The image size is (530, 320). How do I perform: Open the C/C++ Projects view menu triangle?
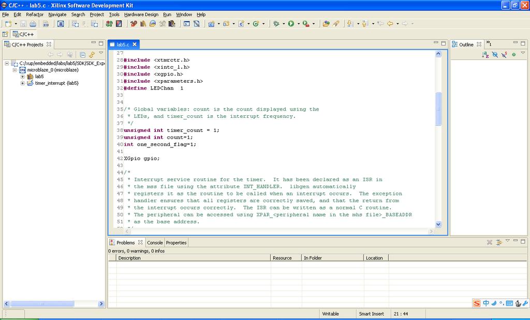101,53
